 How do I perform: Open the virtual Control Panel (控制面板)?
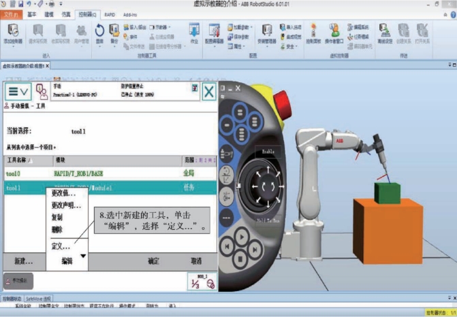coord(313,33)
